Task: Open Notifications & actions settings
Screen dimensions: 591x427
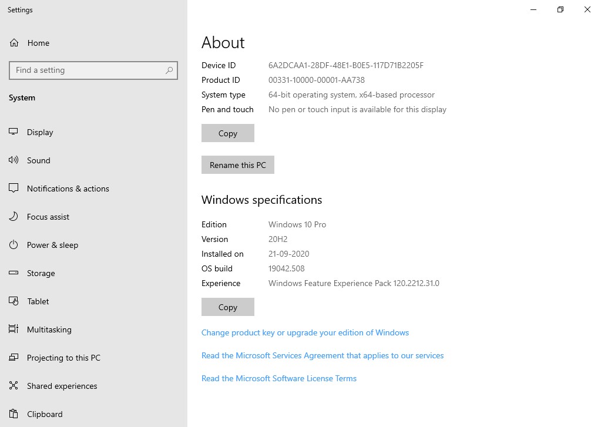Action: click(x=93, y=189)
